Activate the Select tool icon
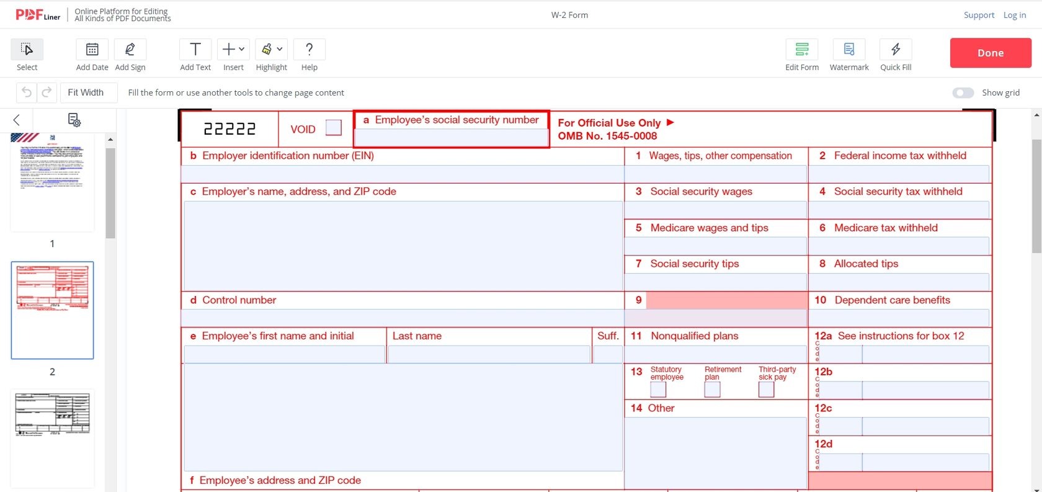The image size is (1042, 492). pyautogui.click(x=27, y=49)
